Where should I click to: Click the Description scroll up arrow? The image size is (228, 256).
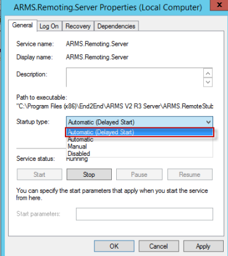pos(208,74)
